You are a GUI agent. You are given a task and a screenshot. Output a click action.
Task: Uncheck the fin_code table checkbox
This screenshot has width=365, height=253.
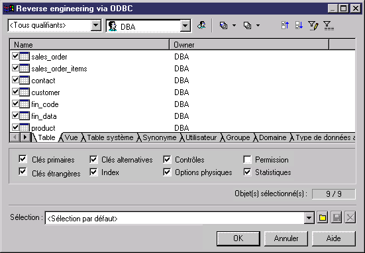pos(15,103)
